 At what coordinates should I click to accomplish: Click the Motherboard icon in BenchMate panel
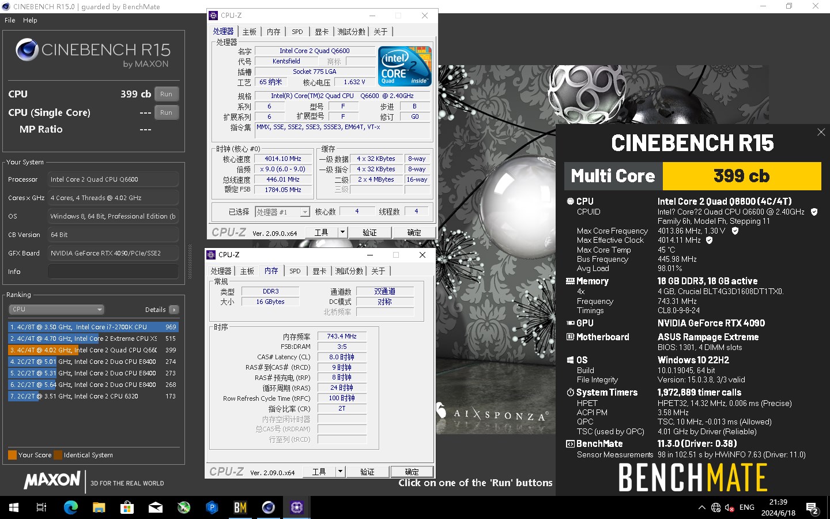pyautogui.click(x=570, y=337)
